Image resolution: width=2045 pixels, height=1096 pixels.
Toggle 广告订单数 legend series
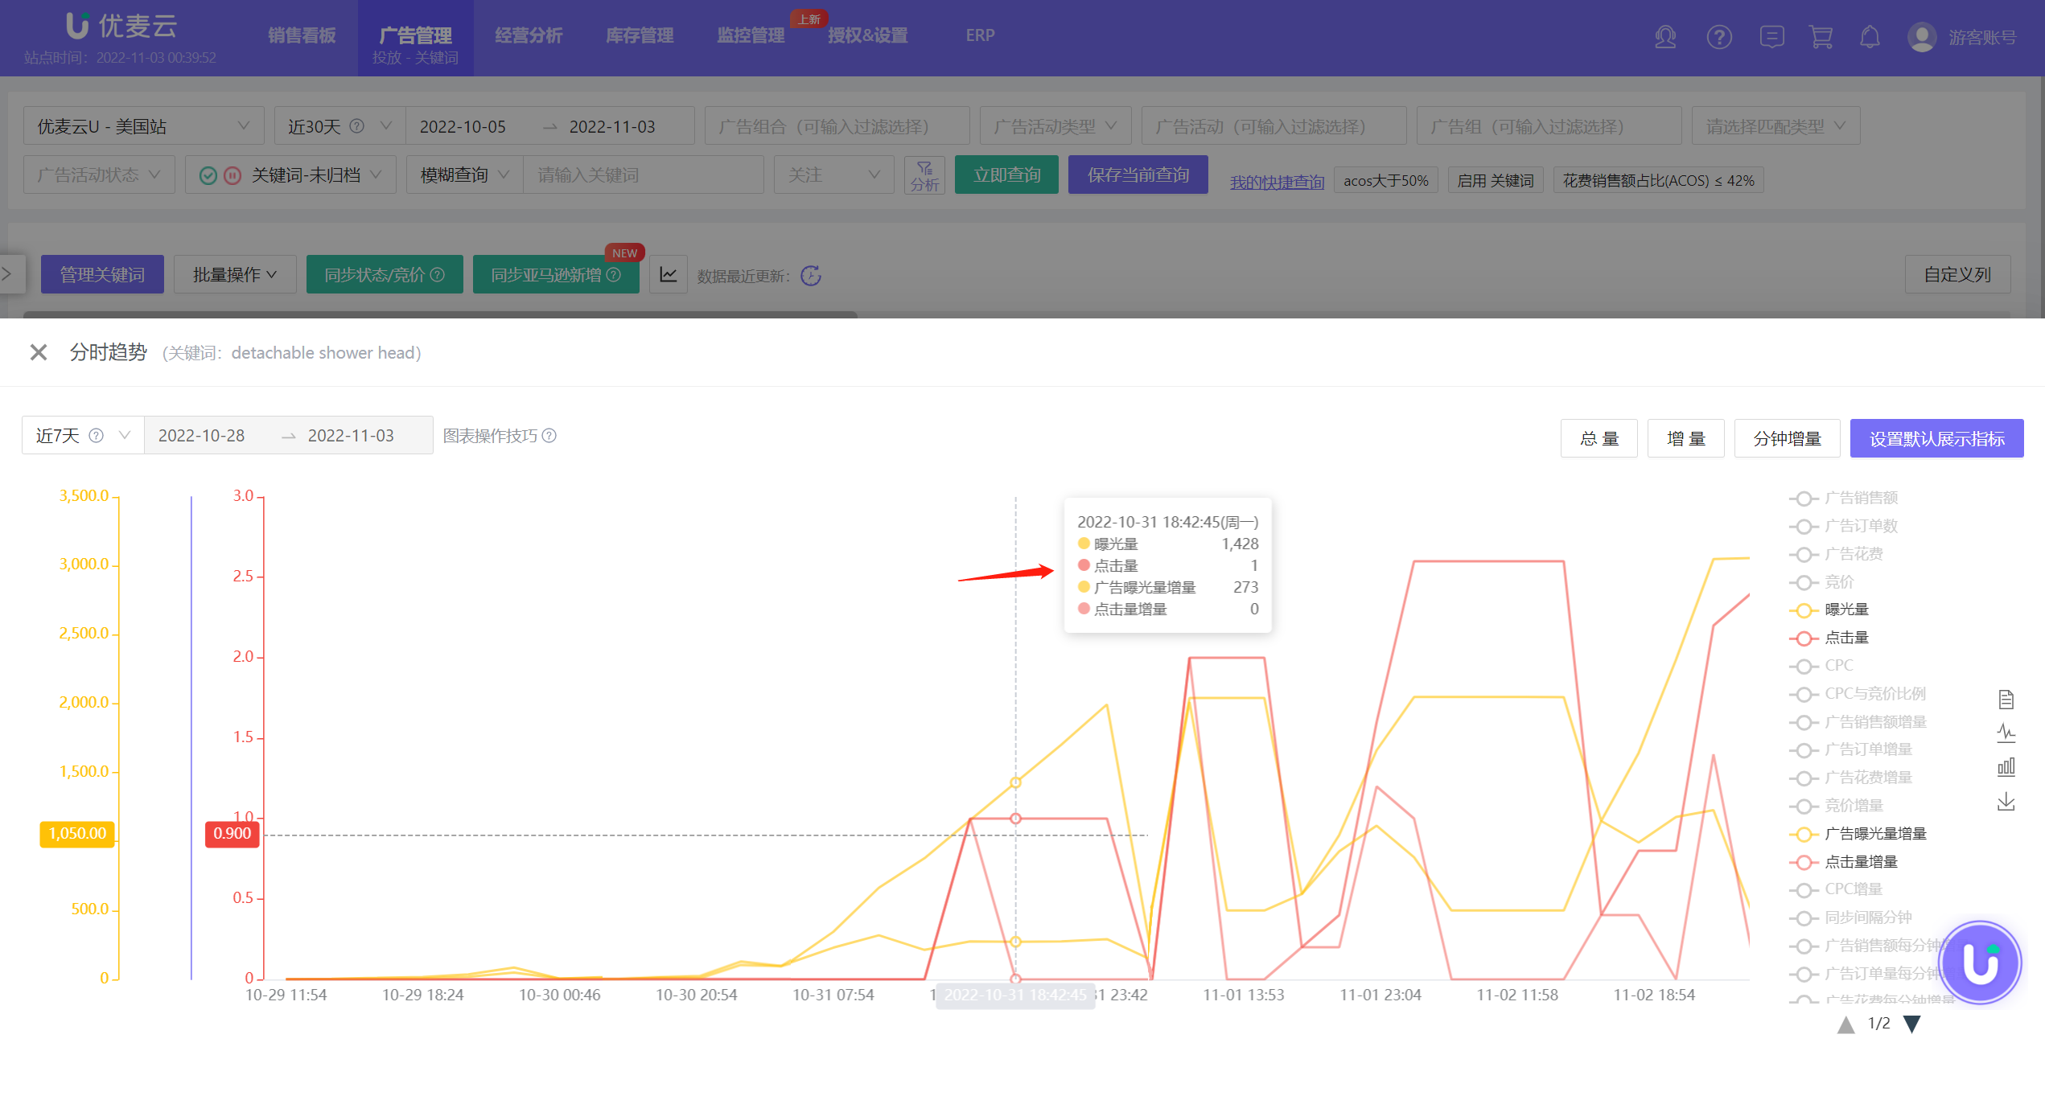coord(1843,527)
